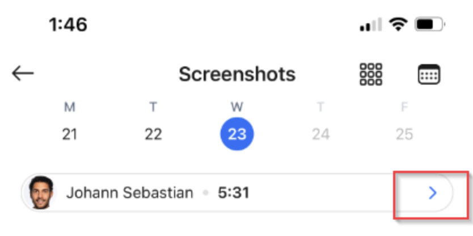The height and width of the screenshot is (236, 473).
Task: Tap the 1:46 clock in status bar
Action: (68, 25)
